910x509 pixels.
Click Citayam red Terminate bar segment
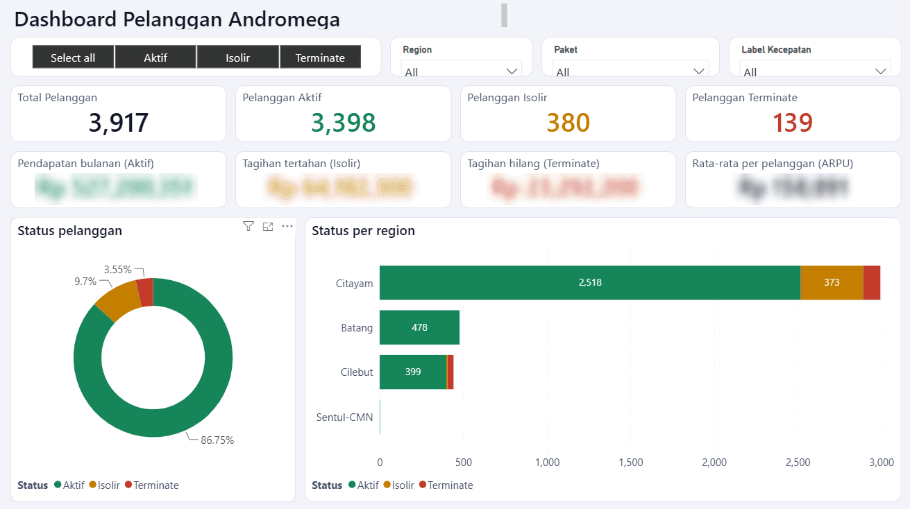(x=872, y=282)
